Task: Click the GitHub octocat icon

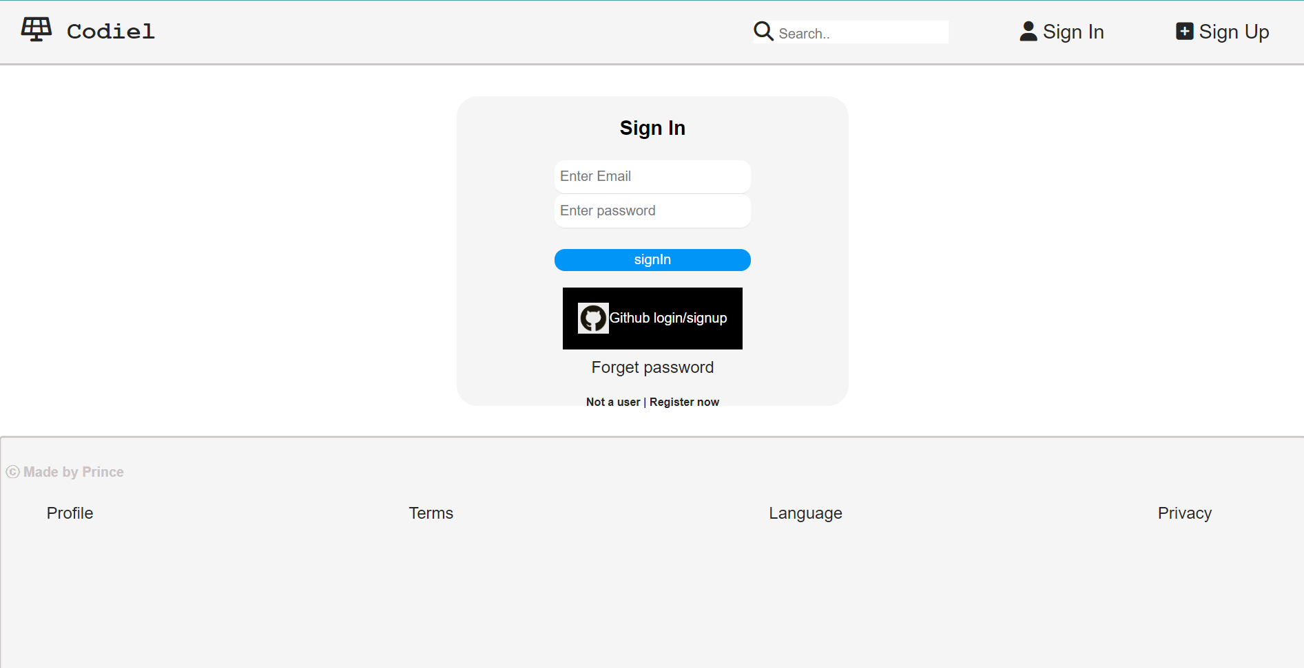Action: click(593, 318)
